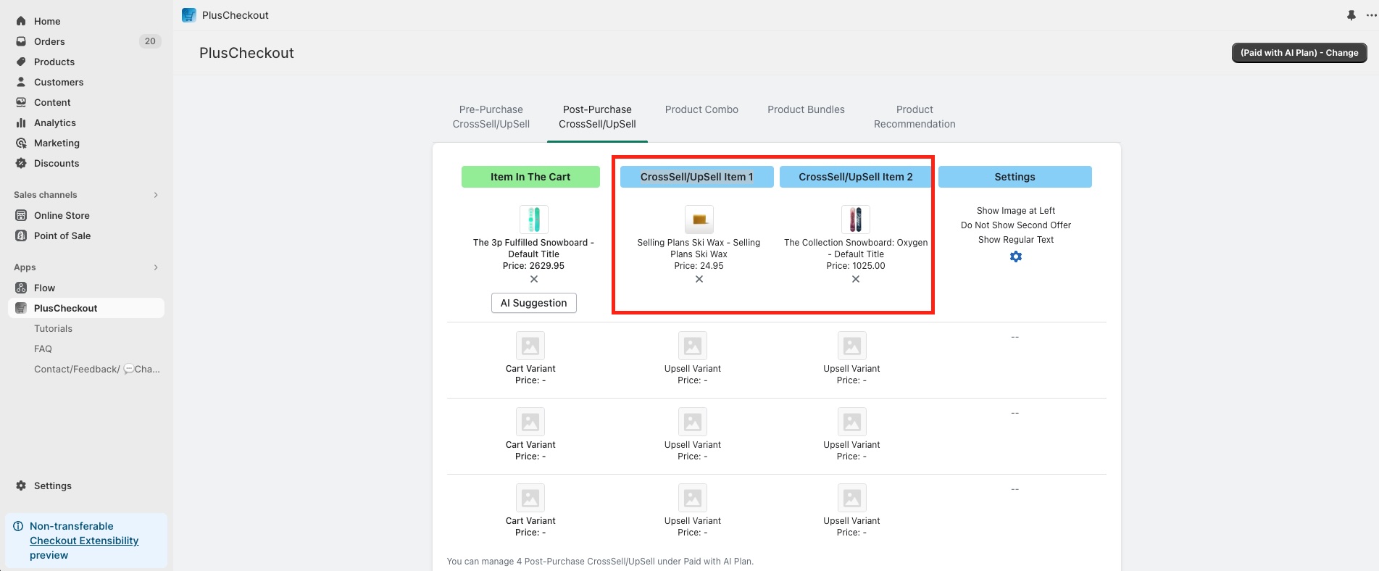
Task: Open the Checkout Extensibility preview link
Action: 84,541
